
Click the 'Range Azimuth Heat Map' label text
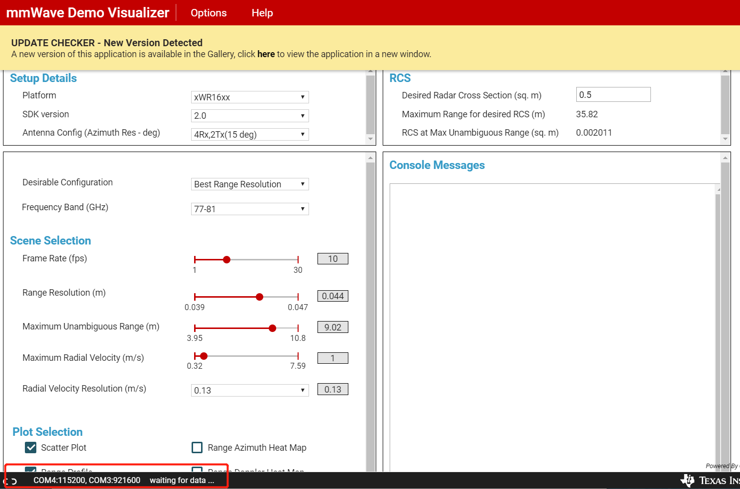[257, 448]
